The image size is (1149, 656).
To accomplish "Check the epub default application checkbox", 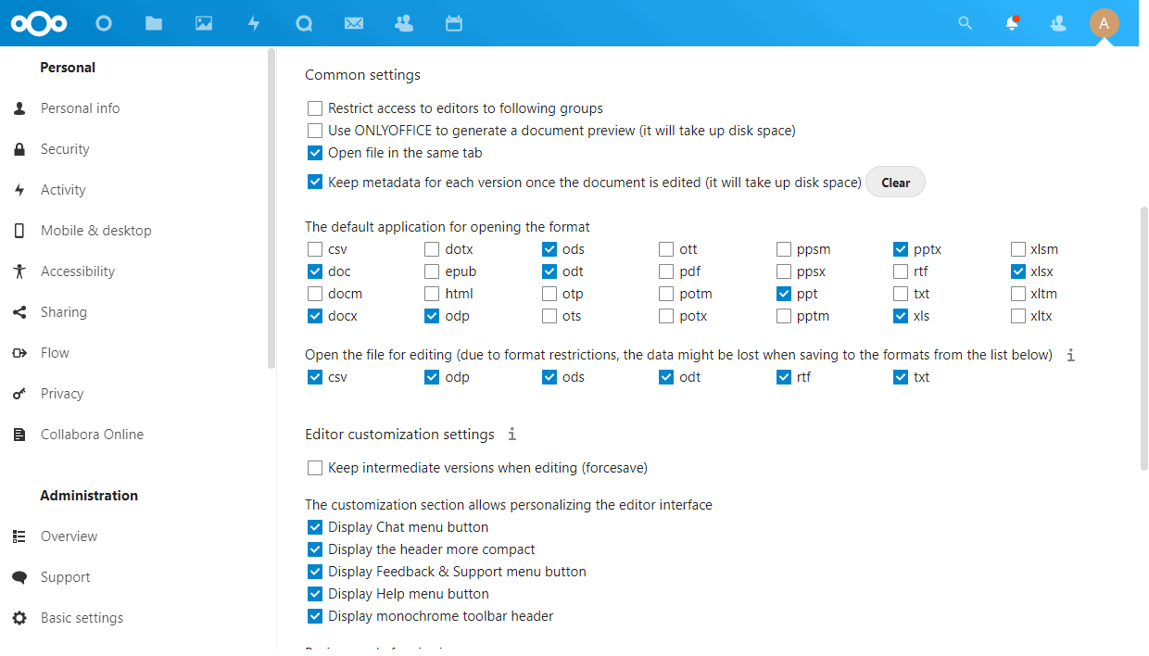I will (432, 271).
